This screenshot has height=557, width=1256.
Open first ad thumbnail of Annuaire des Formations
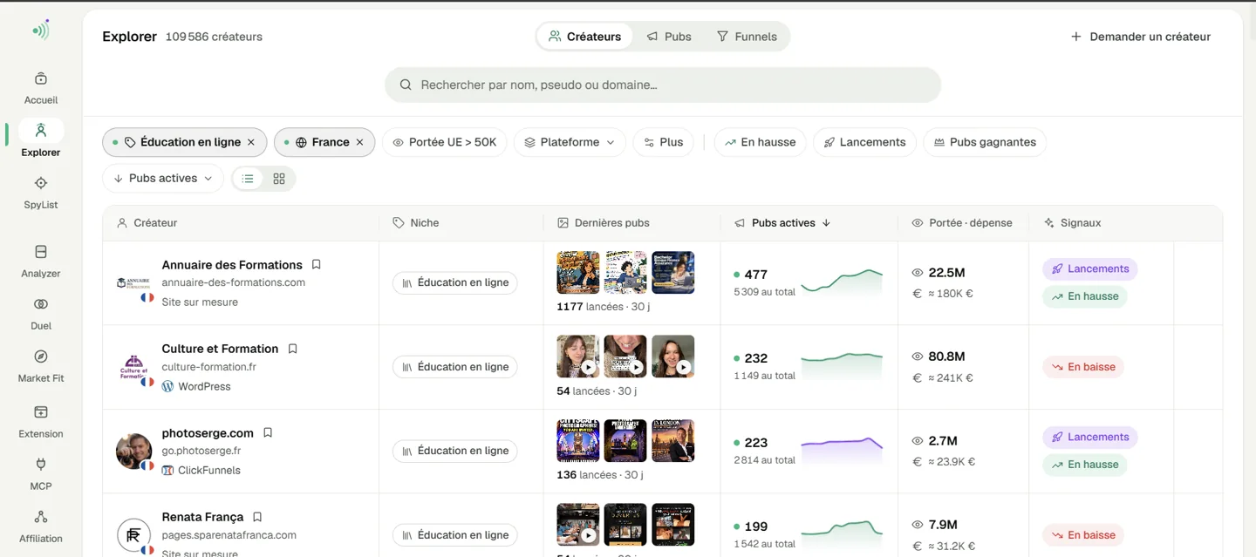[578, 273]
